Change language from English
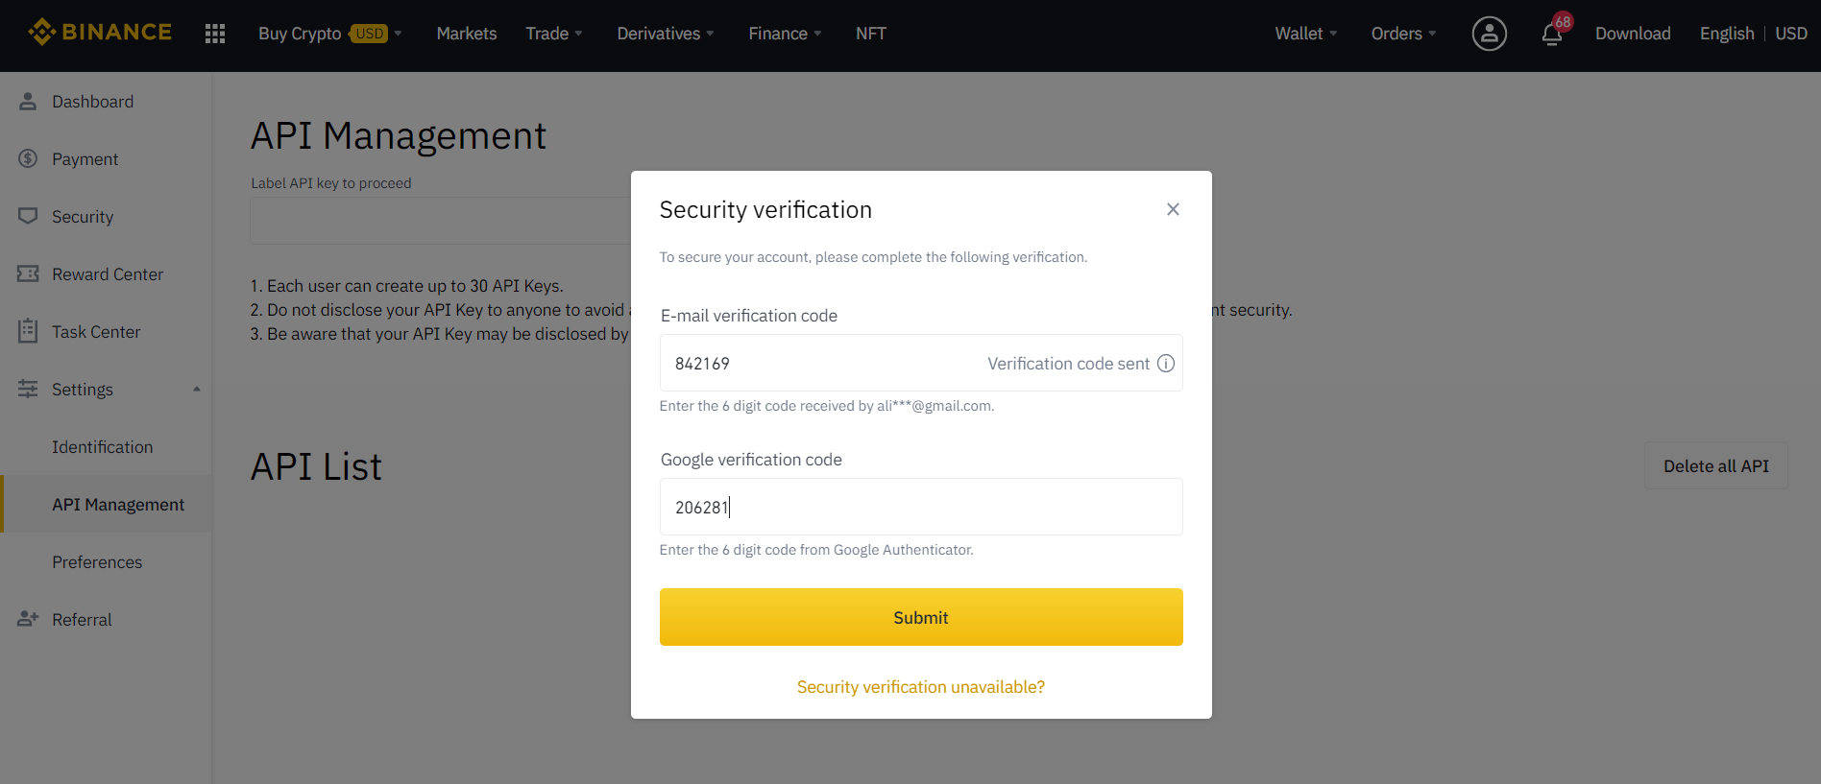The width and height of the screenshot is (1821, 784). click(1727, 34)
